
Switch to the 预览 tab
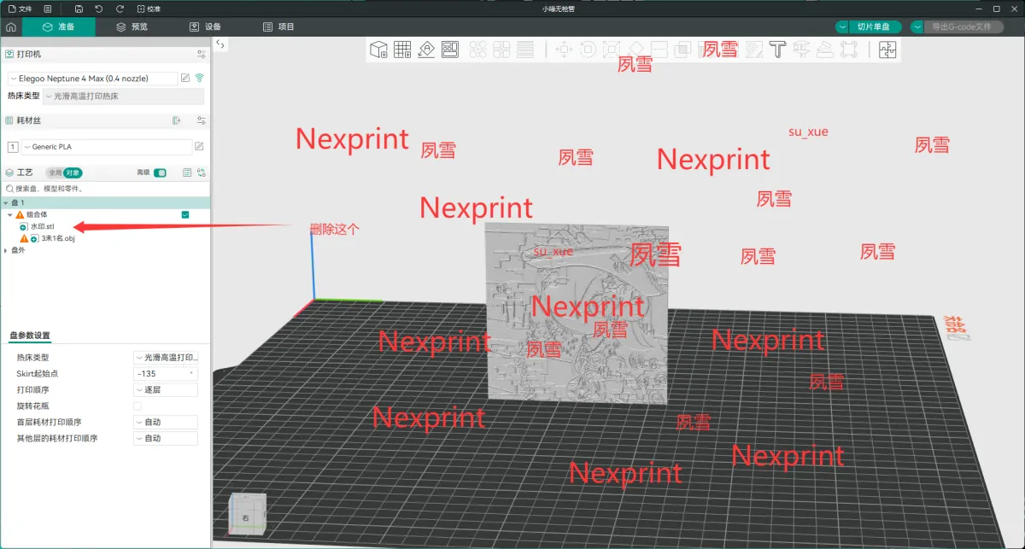133,26
